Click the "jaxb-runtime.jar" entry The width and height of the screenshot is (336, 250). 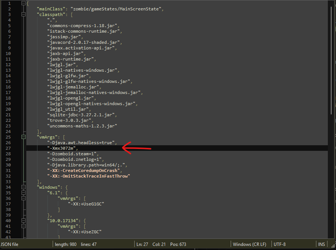pyautogui.click(x=70, y=59)
